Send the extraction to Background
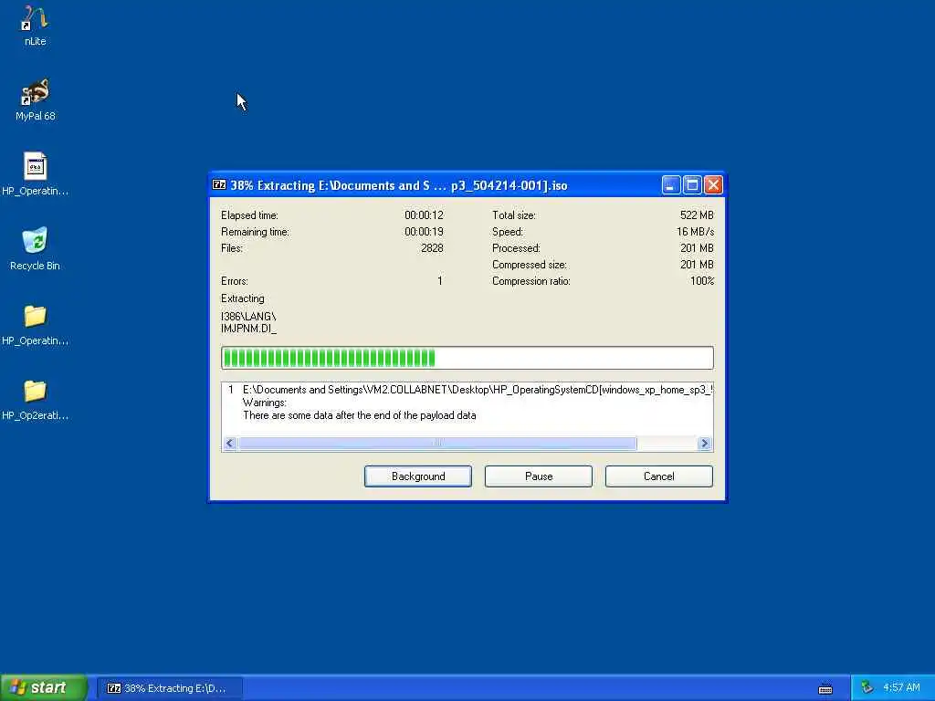This screenshot has height=701, width=935. click(x=418, y=476)
